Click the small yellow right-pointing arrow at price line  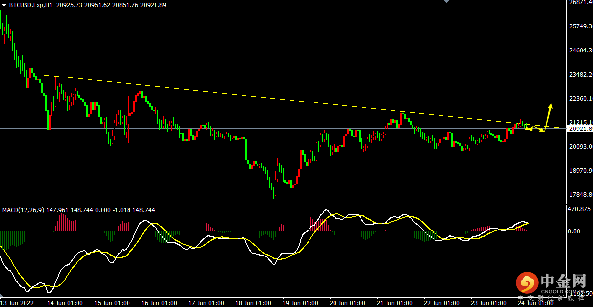click(541, 130)
